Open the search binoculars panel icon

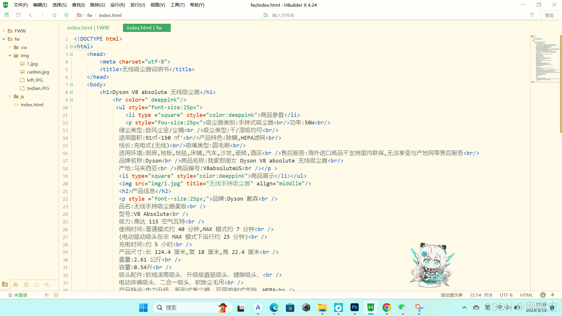[16, 284]
